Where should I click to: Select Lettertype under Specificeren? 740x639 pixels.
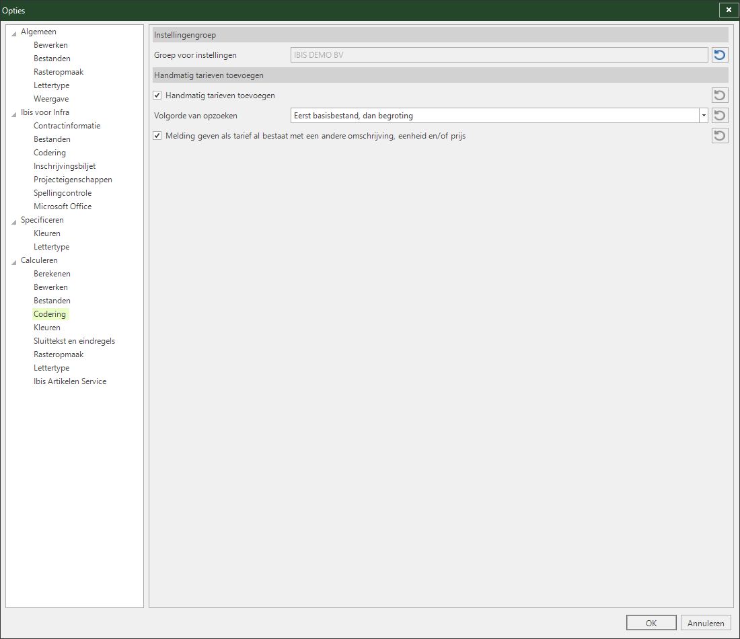pos(51,247)
